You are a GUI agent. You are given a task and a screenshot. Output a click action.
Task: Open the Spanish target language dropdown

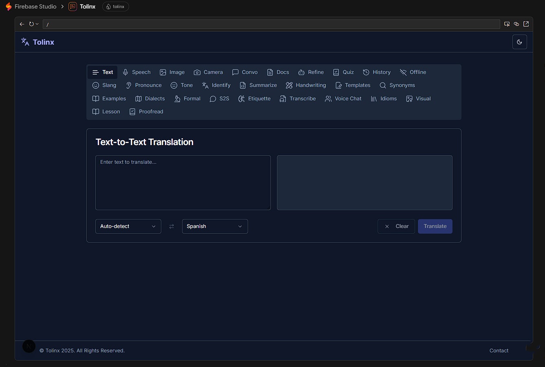pos(215,226)
